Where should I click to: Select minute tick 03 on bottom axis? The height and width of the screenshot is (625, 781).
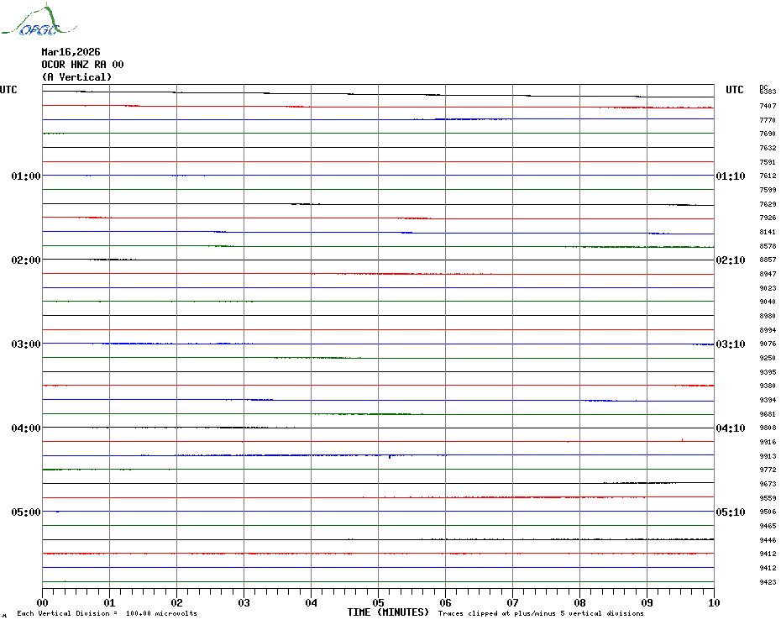click(244, 602)
